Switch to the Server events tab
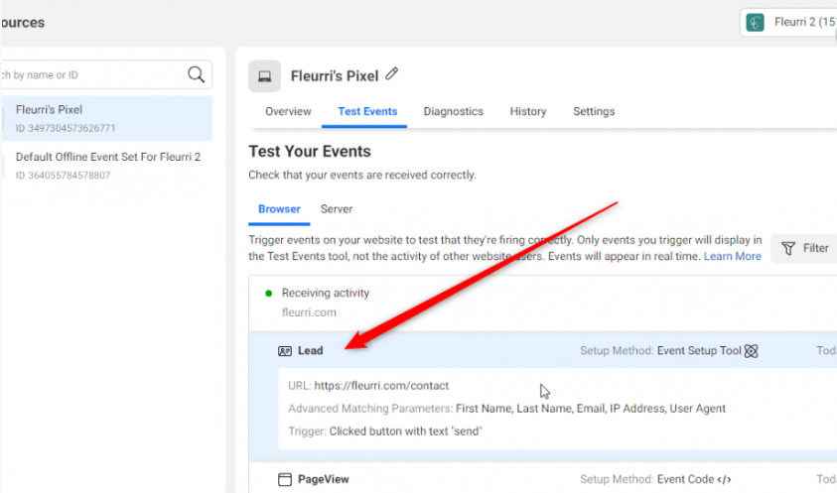 (x=337, y=209)
